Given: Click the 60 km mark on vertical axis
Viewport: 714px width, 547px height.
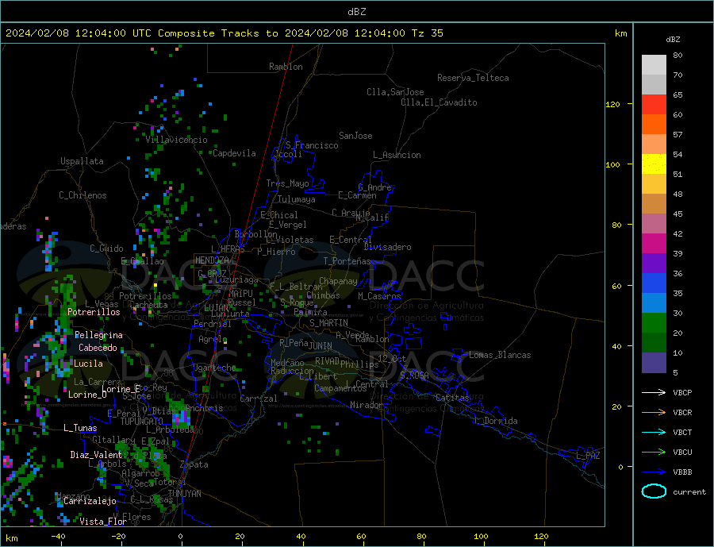Looking at the screenshot, I should pos(616,286).
